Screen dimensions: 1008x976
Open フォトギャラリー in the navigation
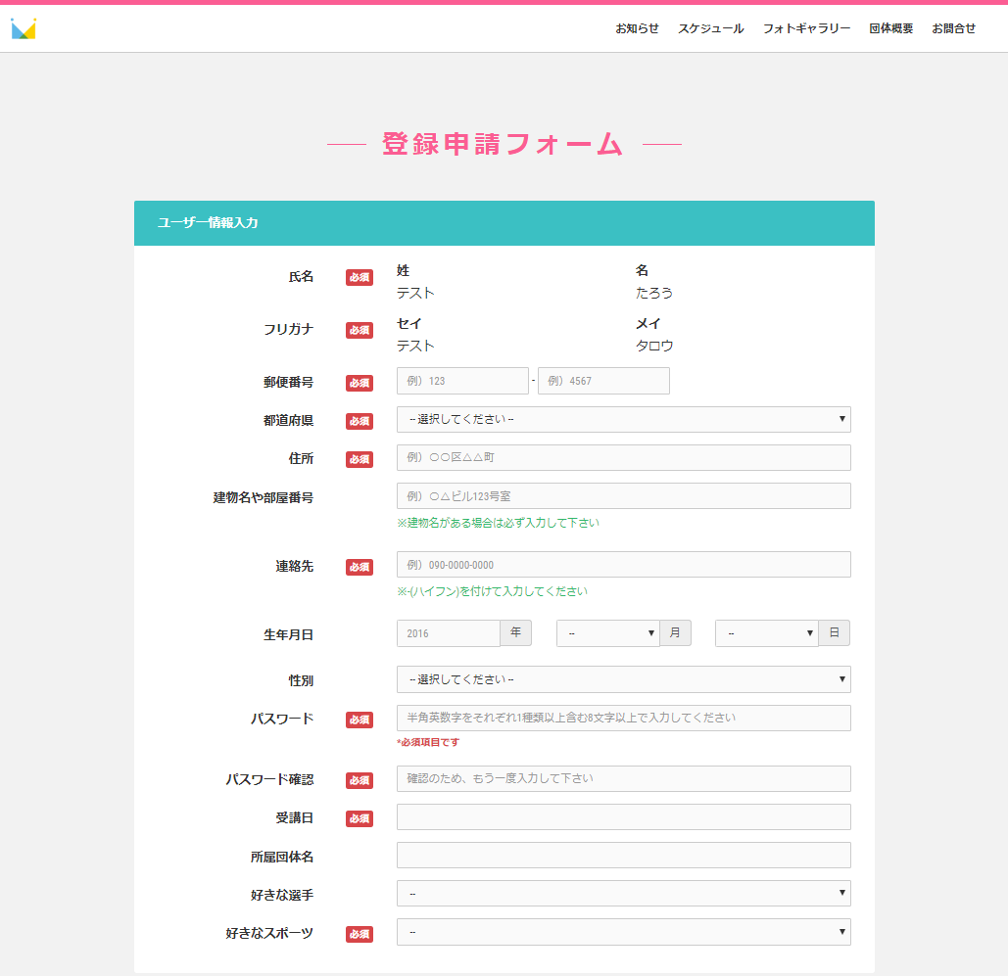[806, 28]
